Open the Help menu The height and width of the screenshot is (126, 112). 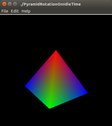click(x=26, y=11)
